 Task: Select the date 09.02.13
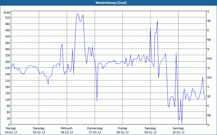click(151, 132)
